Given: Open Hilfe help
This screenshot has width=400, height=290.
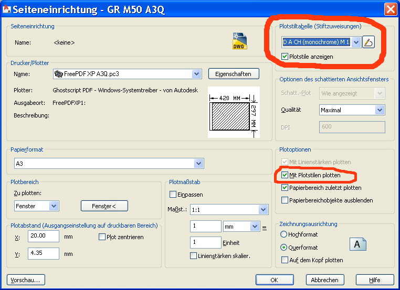Looking at the screenshot, I should click(375, 280).
